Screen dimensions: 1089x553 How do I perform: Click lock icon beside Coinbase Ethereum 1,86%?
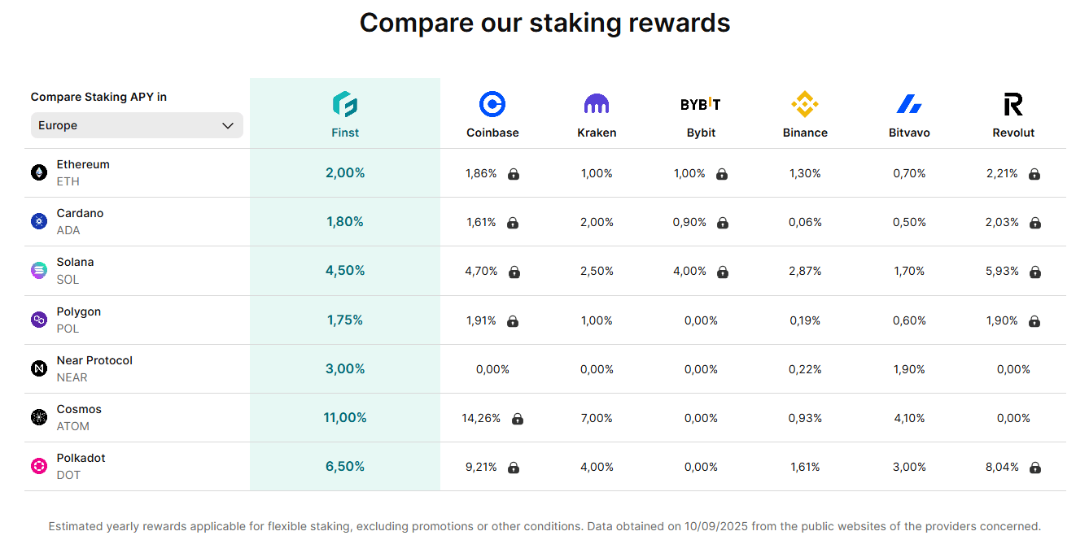514,174
